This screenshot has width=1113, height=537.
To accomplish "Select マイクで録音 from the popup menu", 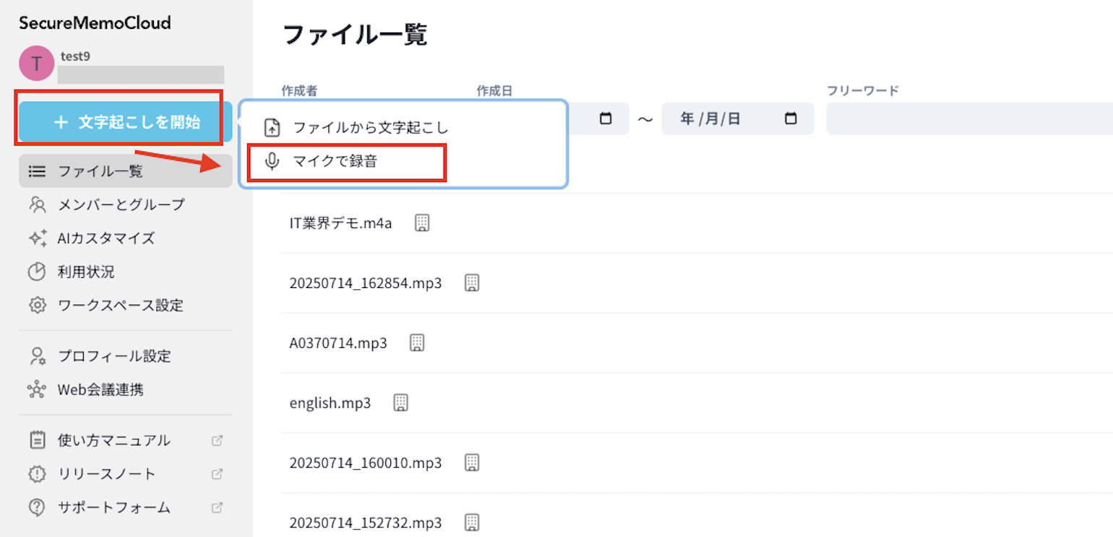I will (334, 162).
